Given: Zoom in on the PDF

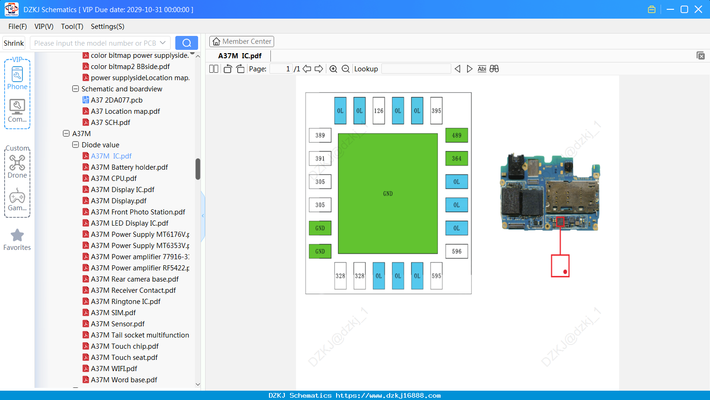Looking at the screenshot, I should point(333,69).
